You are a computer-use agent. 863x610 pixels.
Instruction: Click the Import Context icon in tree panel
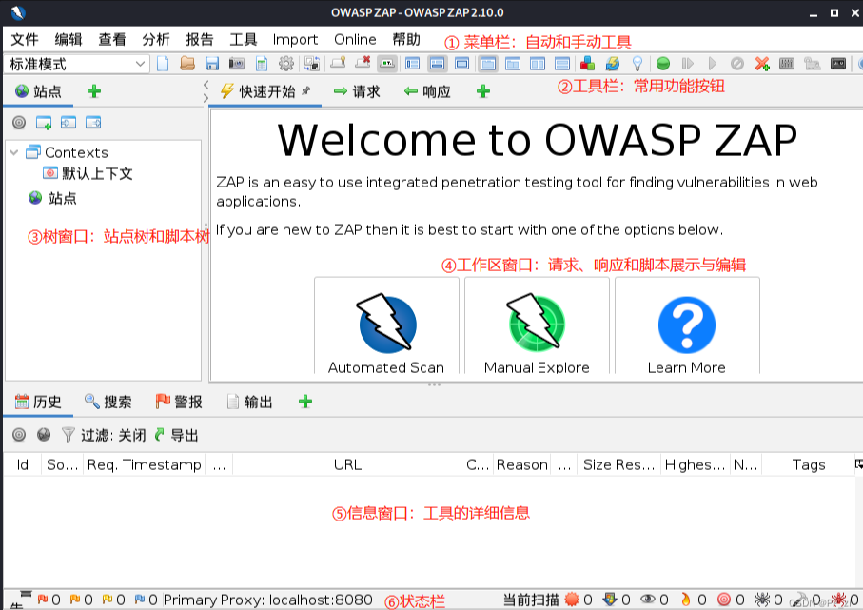point(69,122)
